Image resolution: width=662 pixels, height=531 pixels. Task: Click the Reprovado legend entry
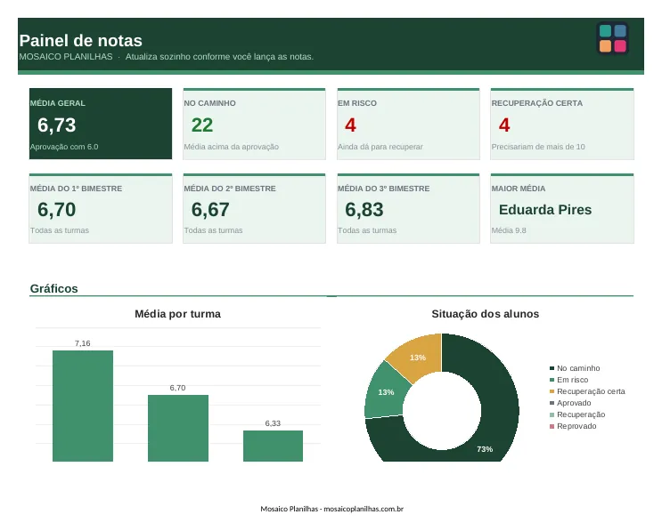(573, 426)
